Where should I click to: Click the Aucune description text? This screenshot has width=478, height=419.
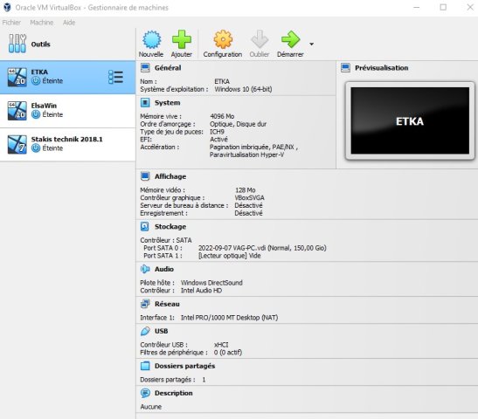150,407
